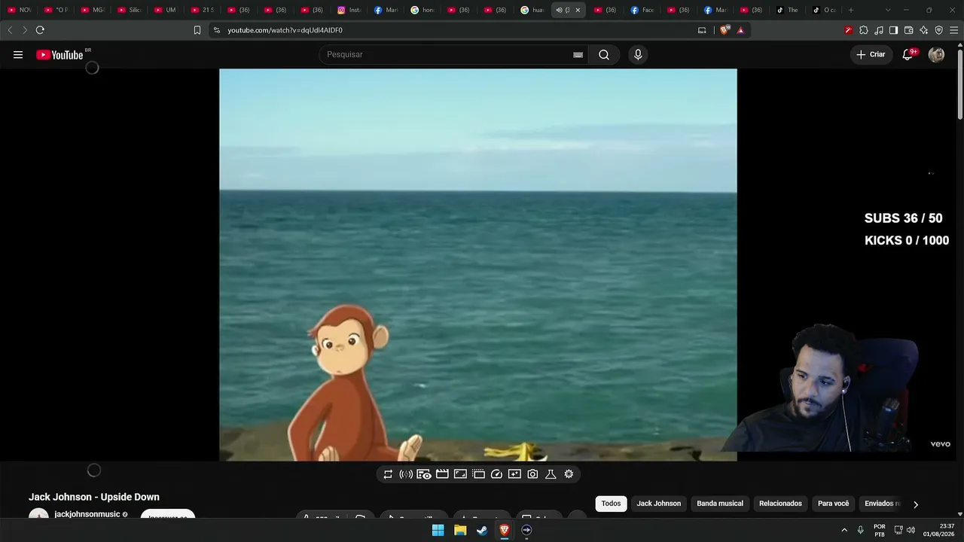Image resolution: width=964 pixels, height=542 pixels.
Task: Open the playback speed gauge icon
Action: [496, 474]
